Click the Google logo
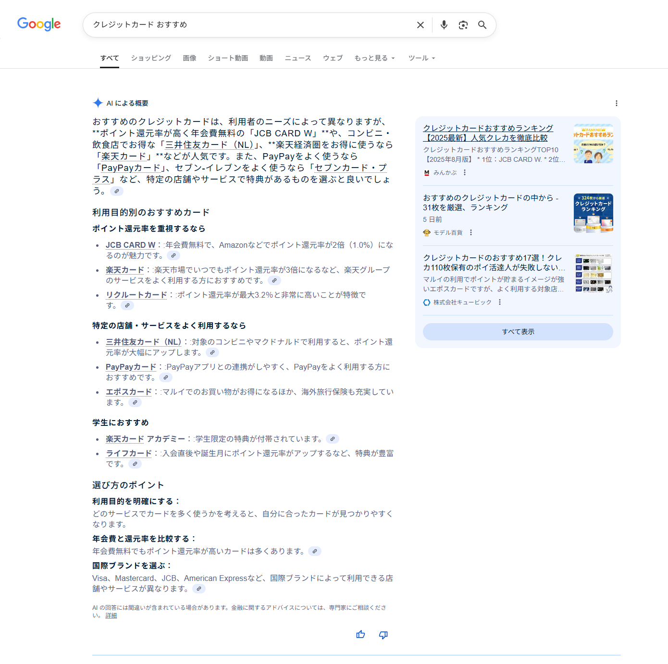Screen dimensions: 668x664 (x=39, y=24)
